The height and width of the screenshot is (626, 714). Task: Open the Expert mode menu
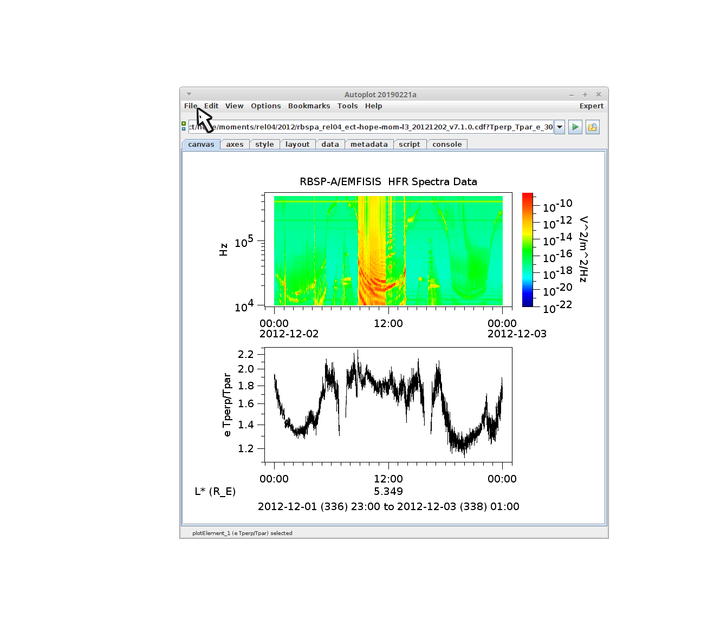click(591, 106)
